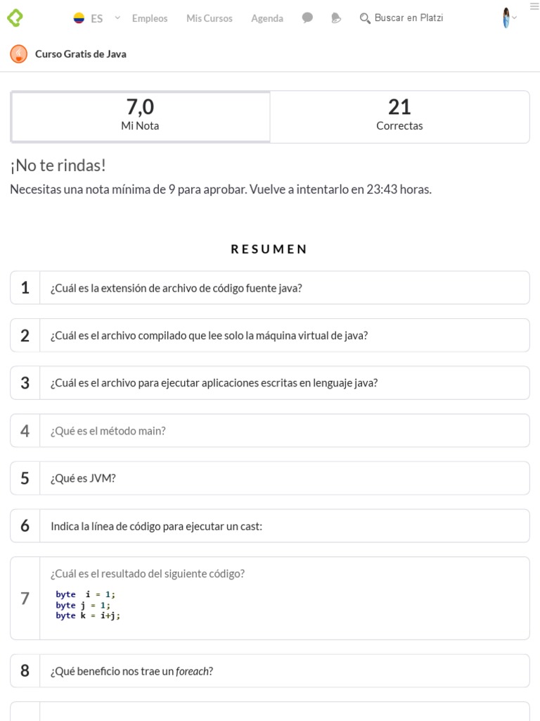This screenshot has width=540, height=721.
Task: Select the Correctas score tab
Action: (x=399, y=116)
